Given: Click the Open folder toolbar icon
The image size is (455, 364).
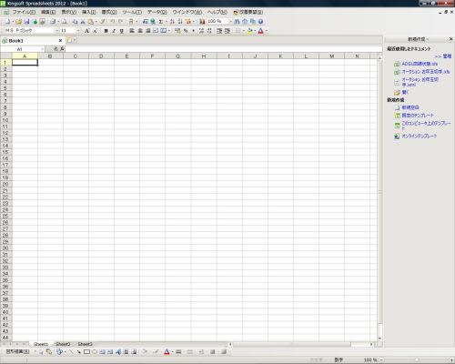Looking at the screenshot, I should [x=19, y=22].
